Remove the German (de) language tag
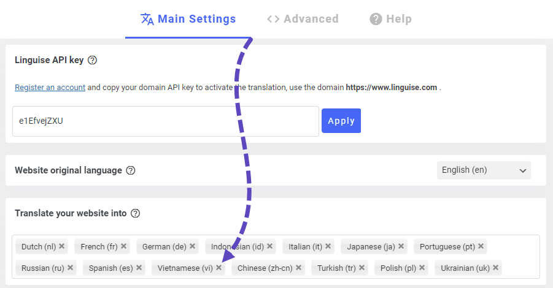 click(192, 246)
